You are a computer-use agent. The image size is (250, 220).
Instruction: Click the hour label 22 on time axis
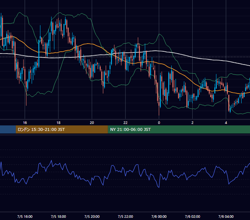point(125,123)
